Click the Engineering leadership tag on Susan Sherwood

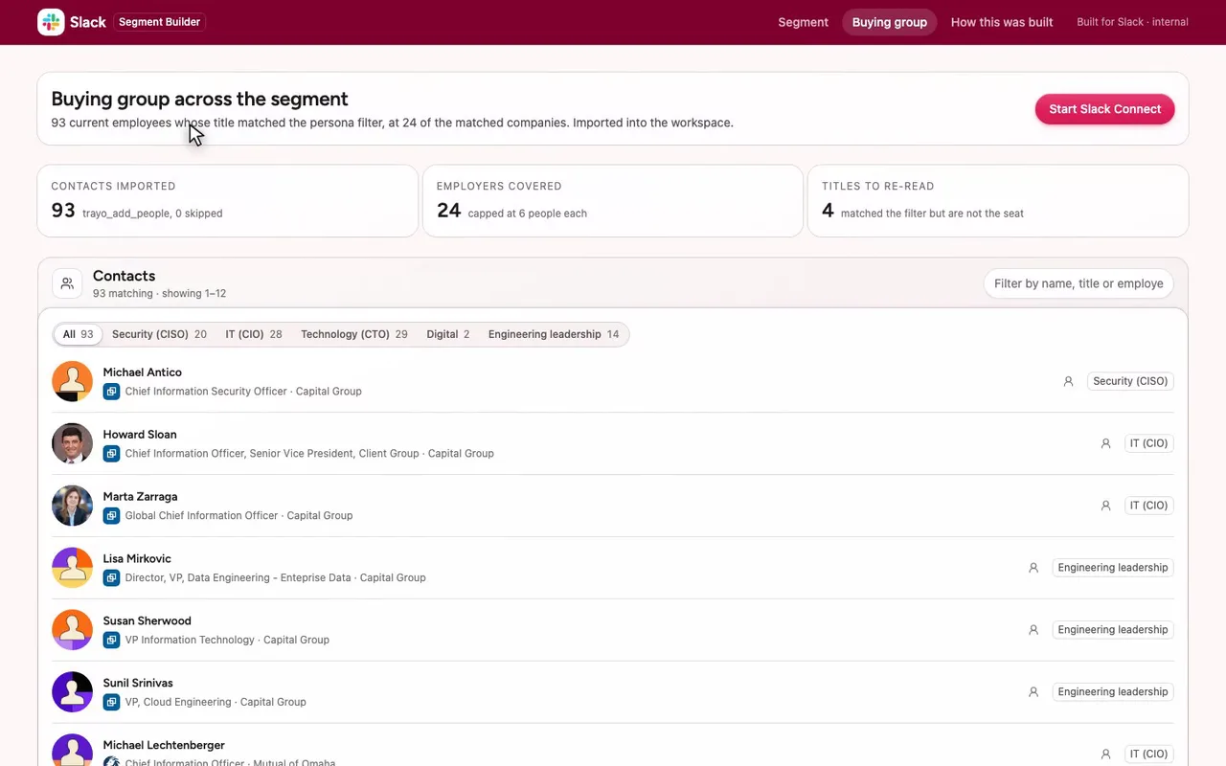click(1113, 630)
